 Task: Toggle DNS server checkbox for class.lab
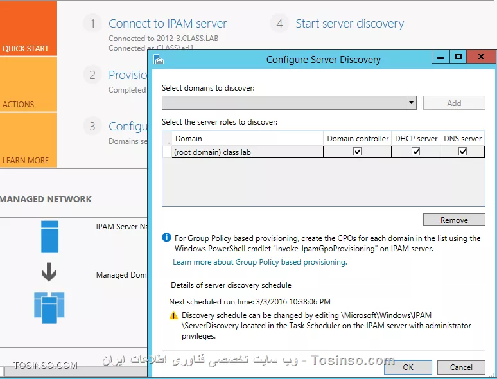click(x=462, y=152)
